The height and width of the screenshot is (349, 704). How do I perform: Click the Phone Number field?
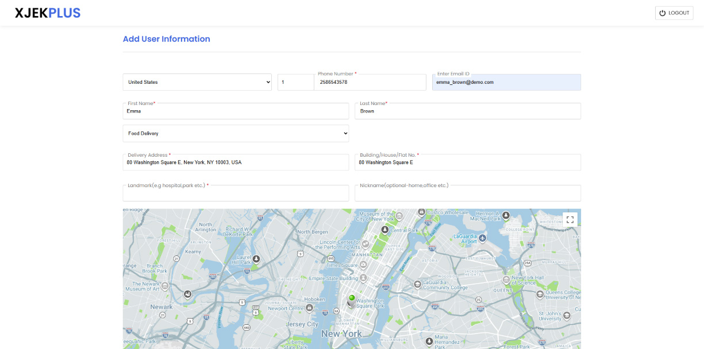pyautogui.click(x=370, y=82)
